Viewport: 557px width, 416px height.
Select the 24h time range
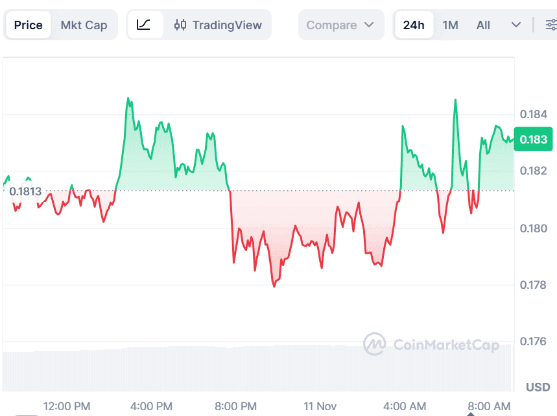point(414,25)
